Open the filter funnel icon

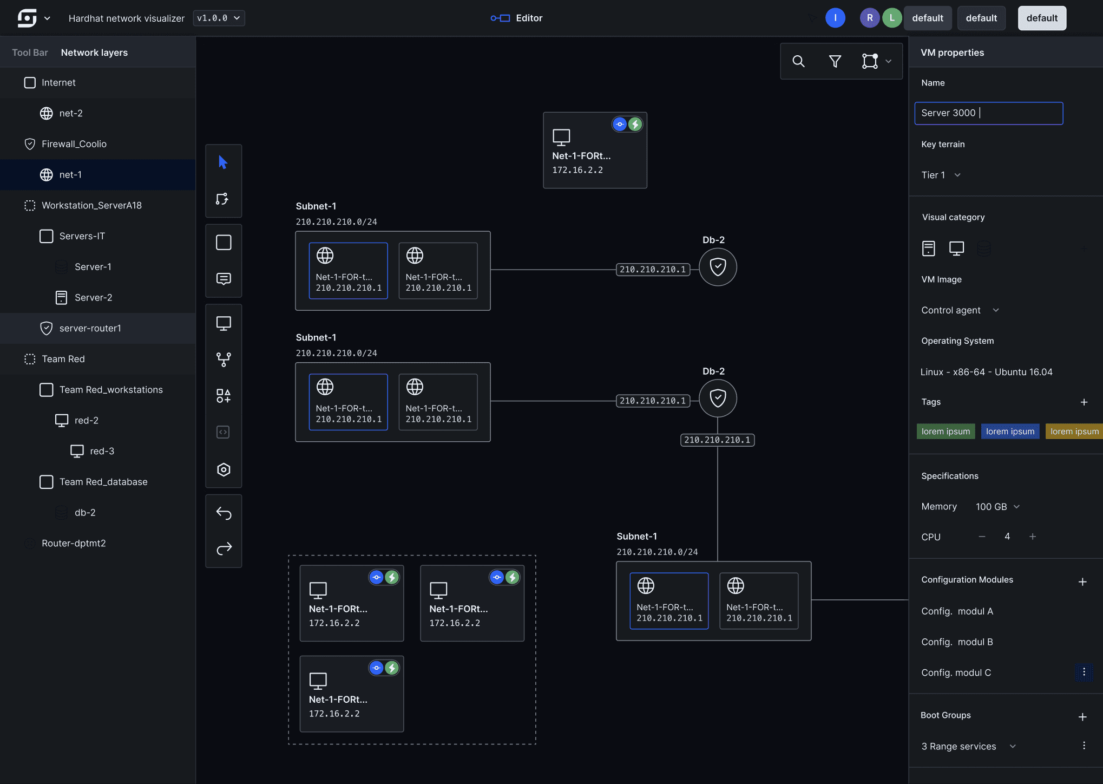coord(835,61)
